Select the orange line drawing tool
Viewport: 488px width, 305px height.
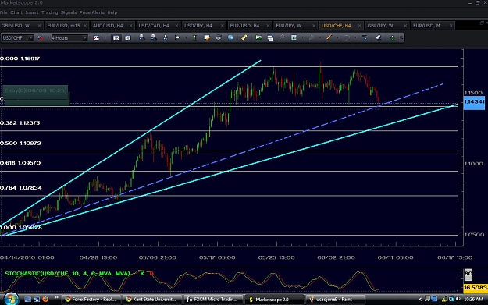(329, 37)
